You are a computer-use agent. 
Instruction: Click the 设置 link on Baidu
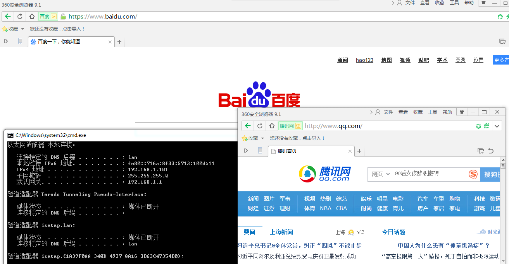[478, 60]
